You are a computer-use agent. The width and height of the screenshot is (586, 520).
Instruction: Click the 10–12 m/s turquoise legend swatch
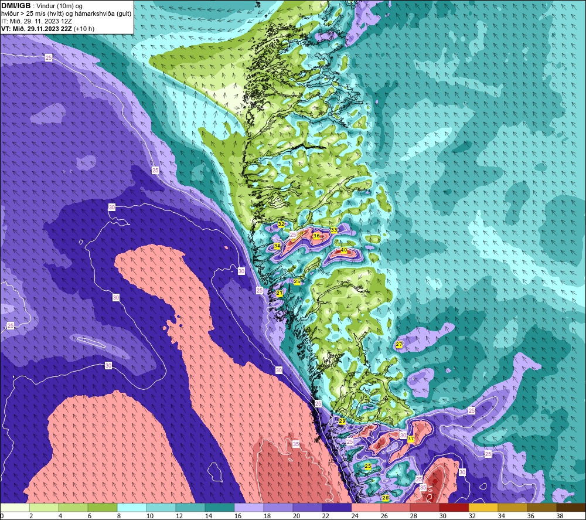(x=161, y=508)
